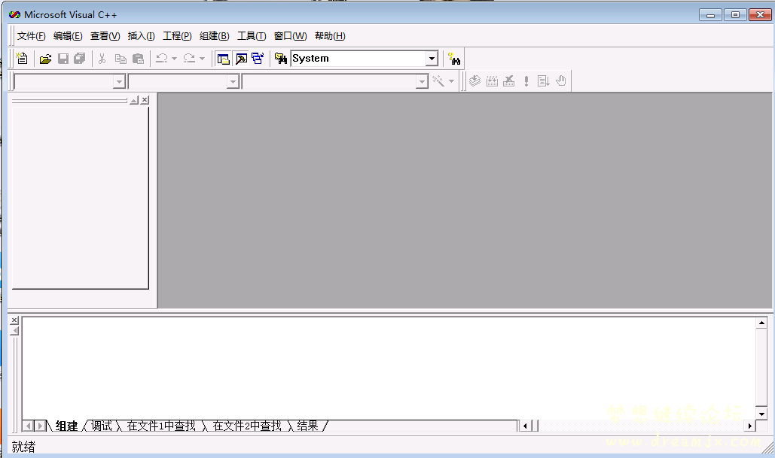
Task: Open the Window List icon
Action: (x=258, y=59)
